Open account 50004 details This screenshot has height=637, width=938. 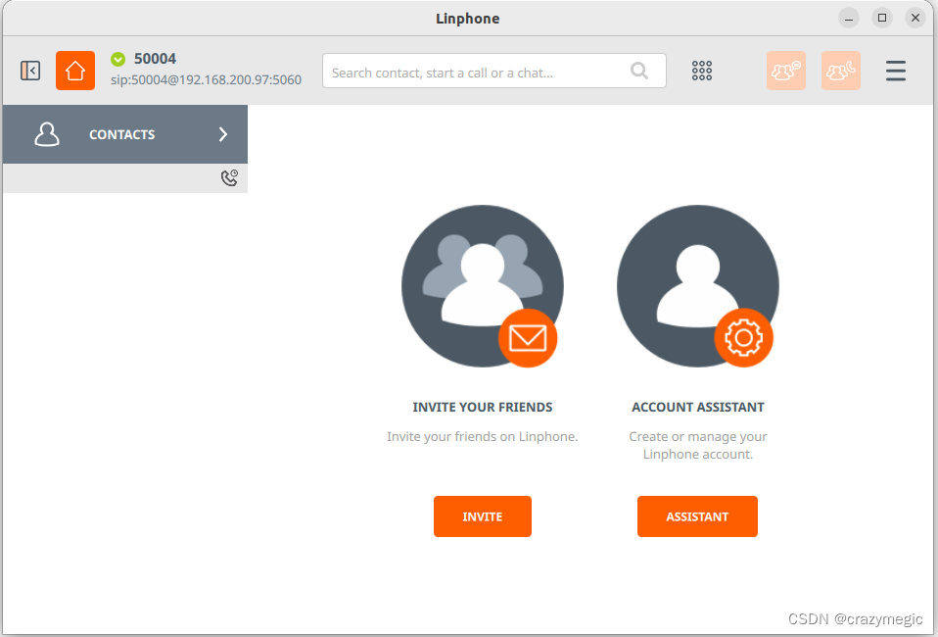[155, 59]
